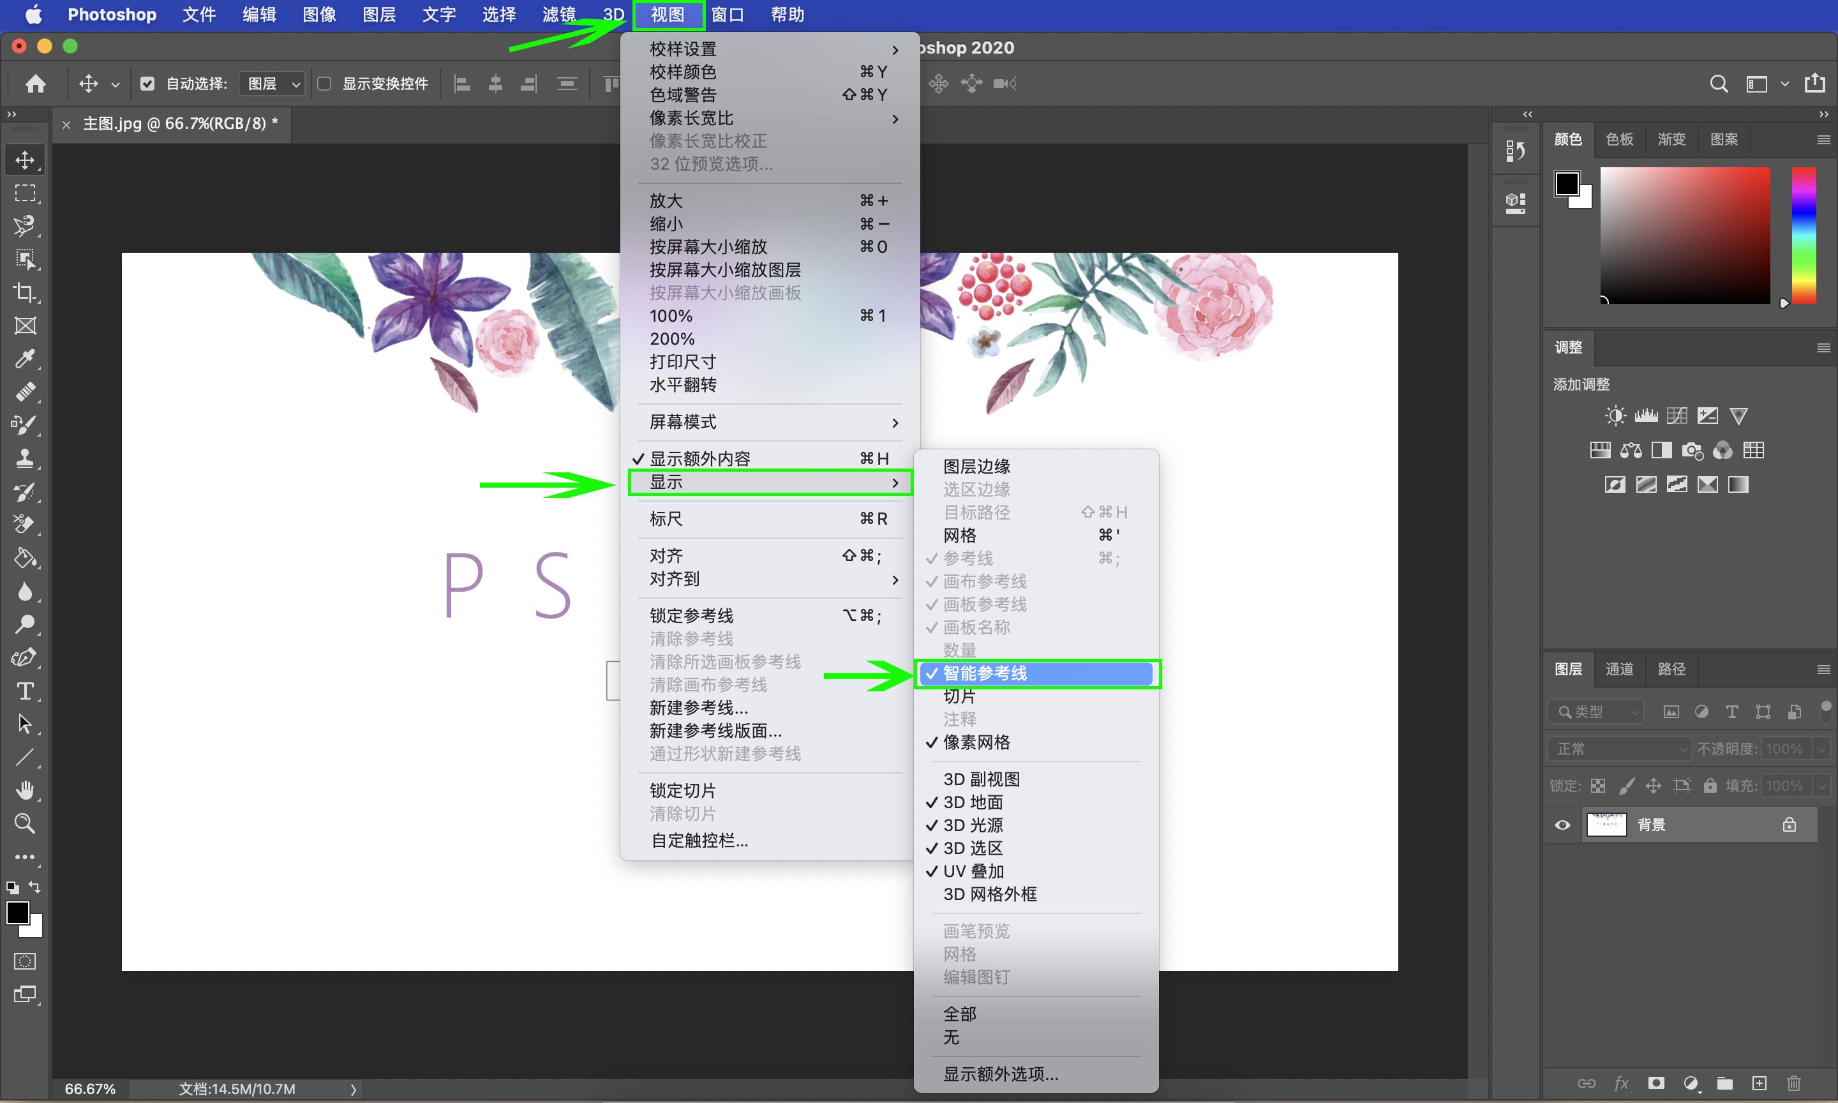The height and width of the screenshot is (1103, 1838).
Task: Click the hue spectrum slider
Action: pos(1804,235)
